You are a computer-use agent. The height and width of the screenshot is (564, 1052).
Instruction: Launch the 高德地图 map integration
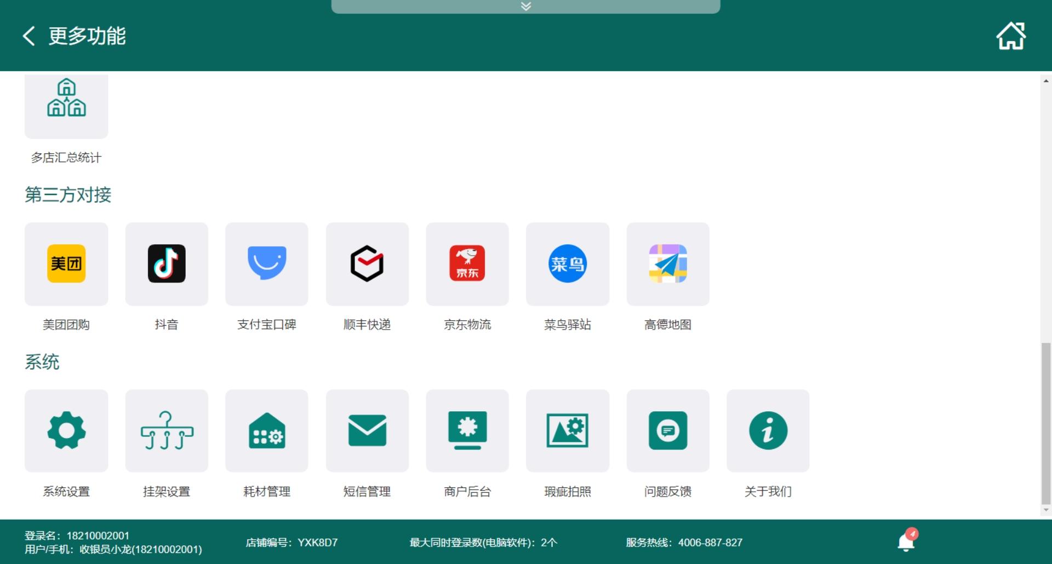tap(668, 264)
